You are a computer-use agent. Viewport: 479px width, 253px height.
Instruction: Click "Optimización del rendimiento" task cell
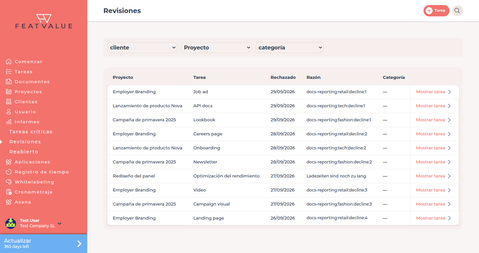(226, 176)
